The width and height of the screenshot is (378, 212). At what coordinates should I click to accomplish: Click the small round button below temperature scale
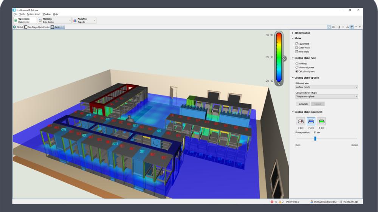[279, 84]
